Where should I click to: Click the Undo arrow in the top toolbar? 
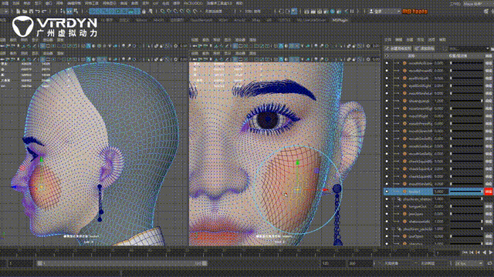point(38,12)
